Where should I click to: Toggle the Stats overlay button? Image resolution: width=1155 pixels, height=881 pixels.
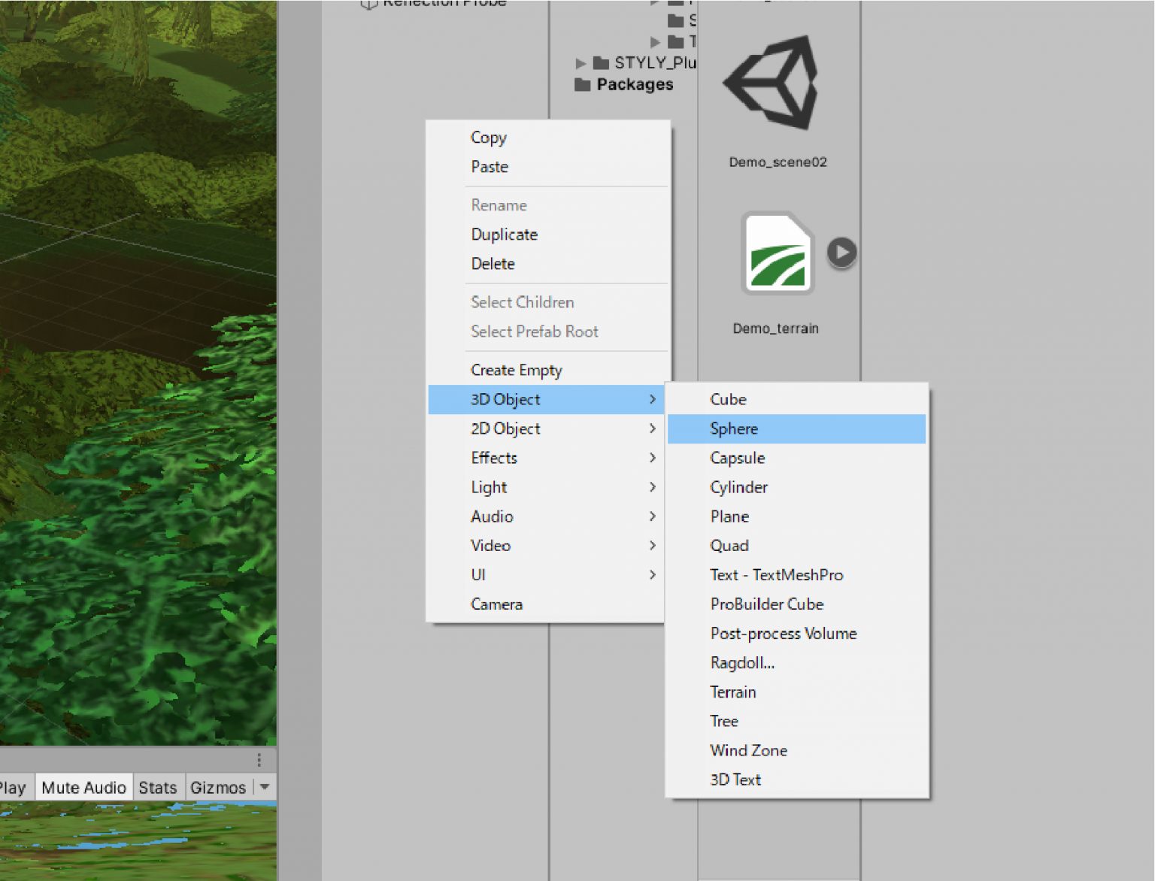pyautogui.click(x=158, y=788)
